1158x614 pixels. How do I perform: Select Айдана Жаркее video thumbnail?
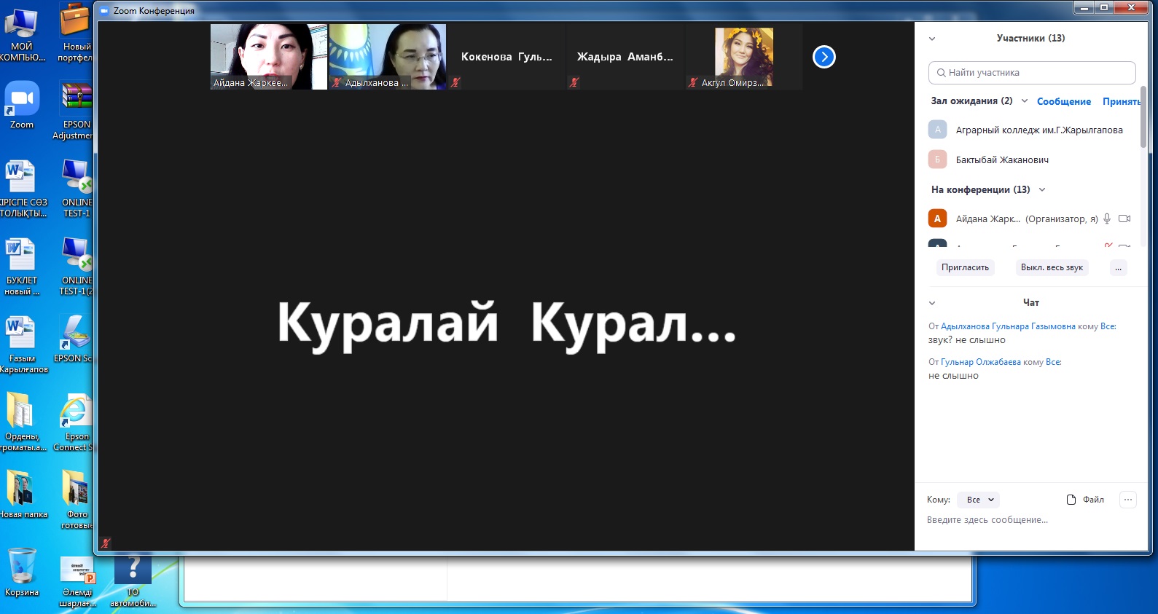268,57
